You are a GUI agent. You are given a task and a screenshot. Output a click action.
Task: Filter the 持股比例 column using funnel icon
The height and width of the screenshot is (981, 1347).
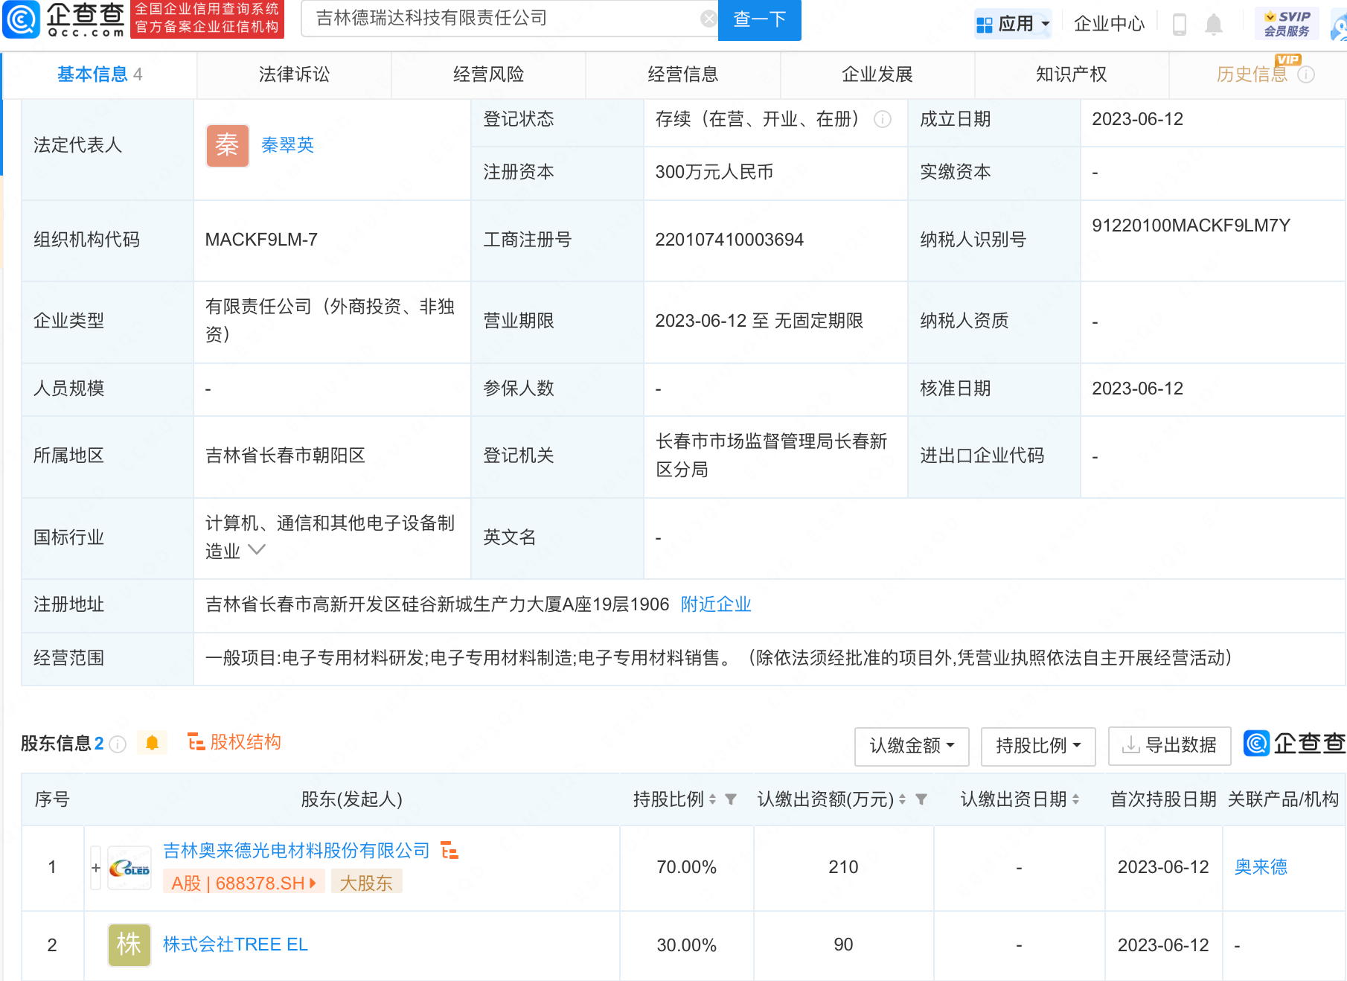(731, 799)
